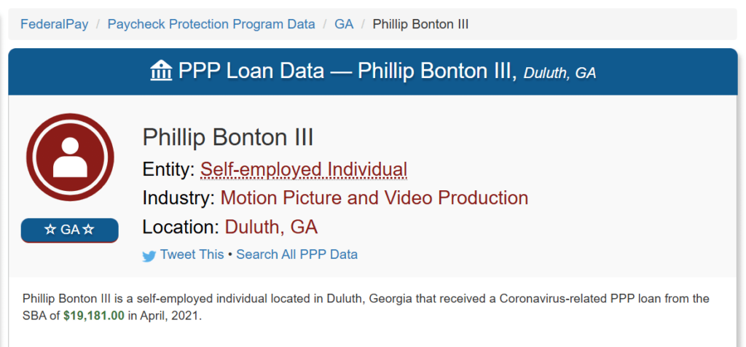Click the Twitter bird icon
746x347 pixels.
click(149, 256)
